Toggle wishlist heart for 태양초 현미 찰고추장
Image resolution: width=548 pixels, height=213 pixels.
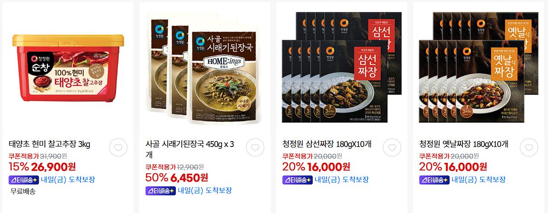[118, 147]
